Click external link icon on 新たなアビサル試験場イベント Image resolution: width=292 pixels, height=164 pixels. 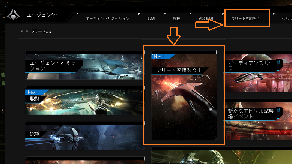[x=278, y=110]
